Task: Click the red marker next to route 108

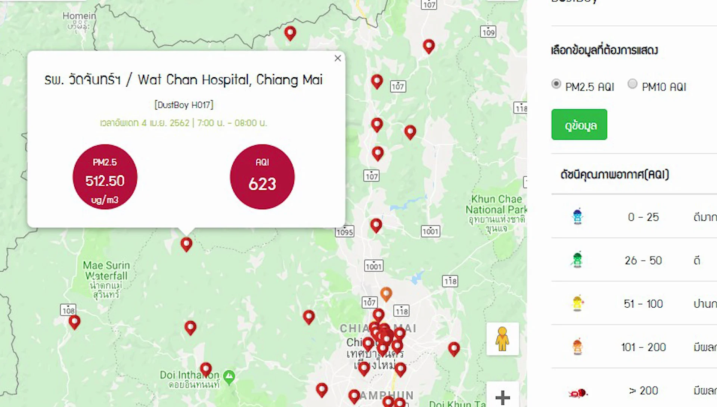Action: [75, 322]
